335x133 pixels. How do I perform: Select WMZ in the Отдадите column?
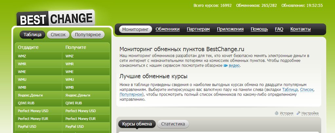pyautogui.click(x=38, y=56)
